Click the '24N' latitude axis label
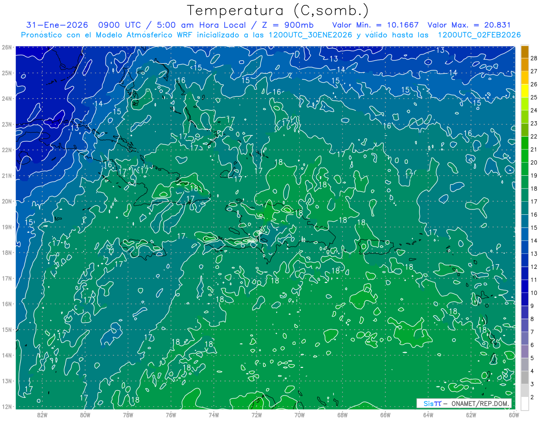The width and height of the screenshot is (546, 421). [x=7, y=99]
